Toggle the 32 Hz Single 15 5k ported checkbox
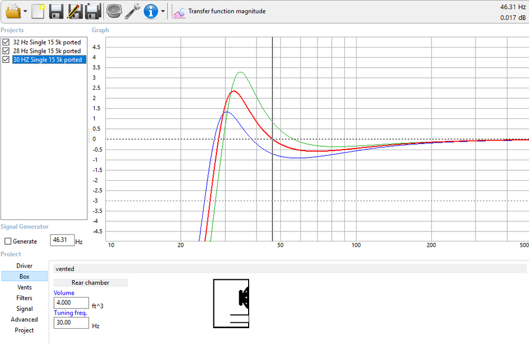 (x=6, y=42)
